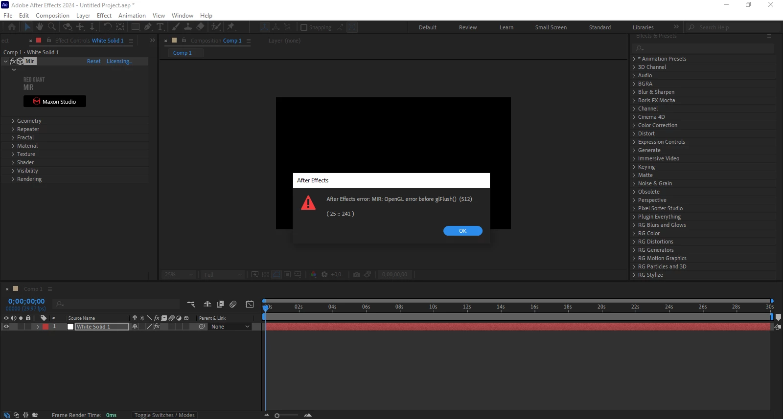Expand Shader group in Mir effect
783x419 pixels.
(13, 162)
